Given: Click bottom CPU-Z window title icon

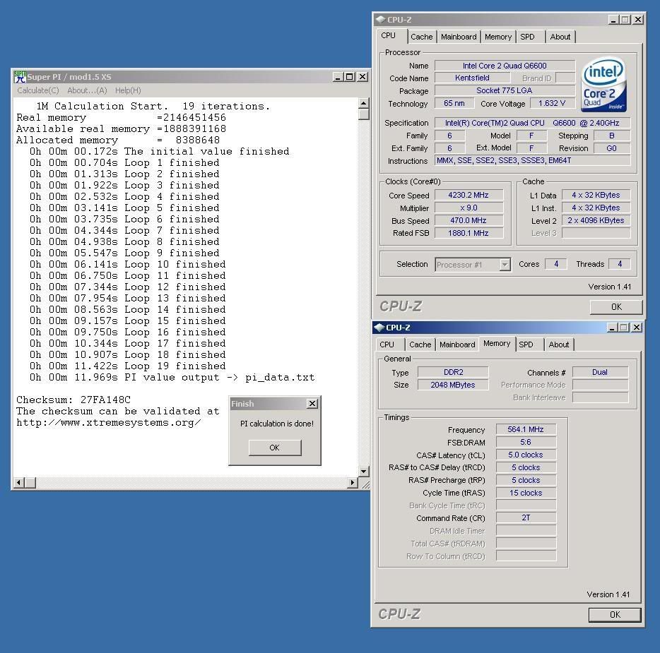Looking at the screenshot, I should click(379, 327).
